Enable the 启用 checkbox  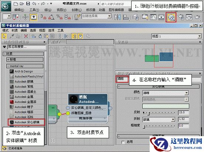(x=123, y=142)
